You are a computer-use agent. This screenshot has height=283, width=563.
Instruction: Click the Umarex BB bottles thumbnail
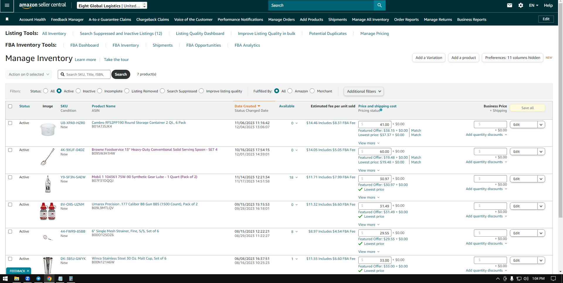click(x=48, y=211)
